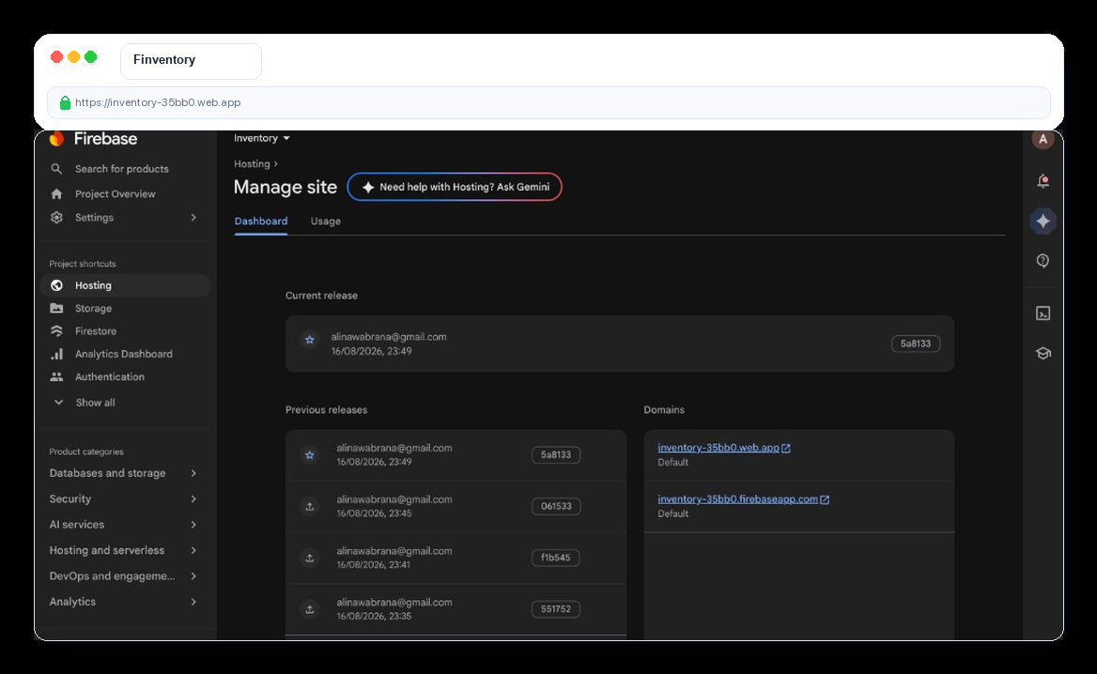
Task: Click the release dated 16/08/2026, 23:41
Action: pyautogui.click(x=456, y=558)
